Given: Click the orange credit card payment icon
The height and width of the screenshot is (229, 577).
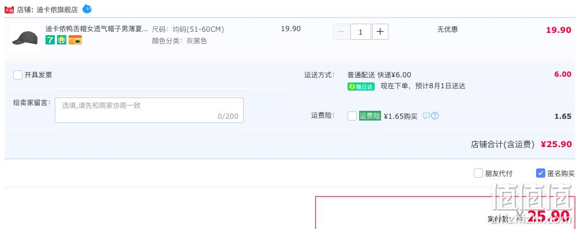Looking at the screenshot, I should [75, 40].
